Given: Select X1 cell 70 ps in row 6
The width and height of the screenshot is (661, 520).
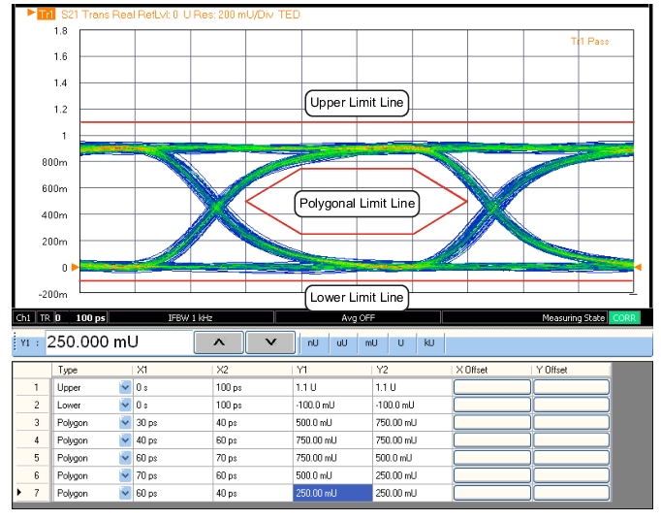Looking at the screenshot, I should coord(173,475).
